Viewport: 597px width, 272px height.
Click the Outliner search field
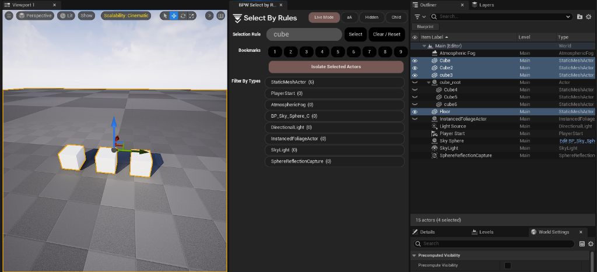click(501, 17)
